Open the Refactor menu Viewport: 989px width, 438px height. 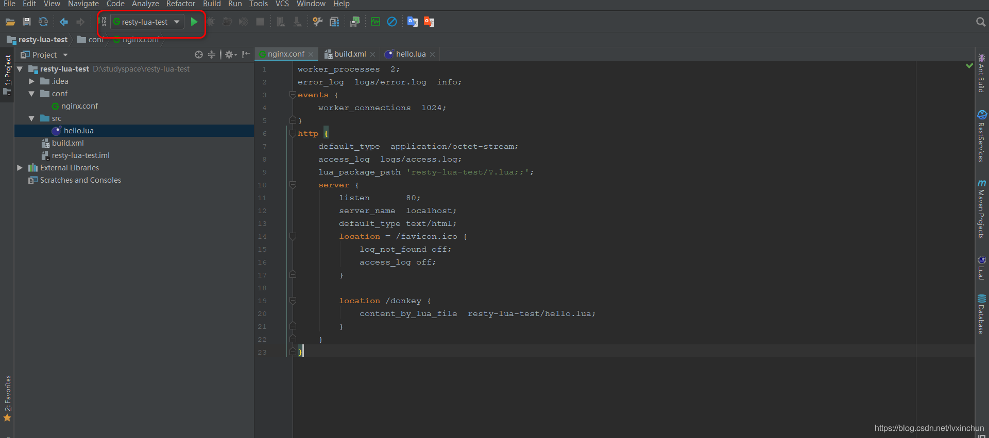(x=180, y=4)
